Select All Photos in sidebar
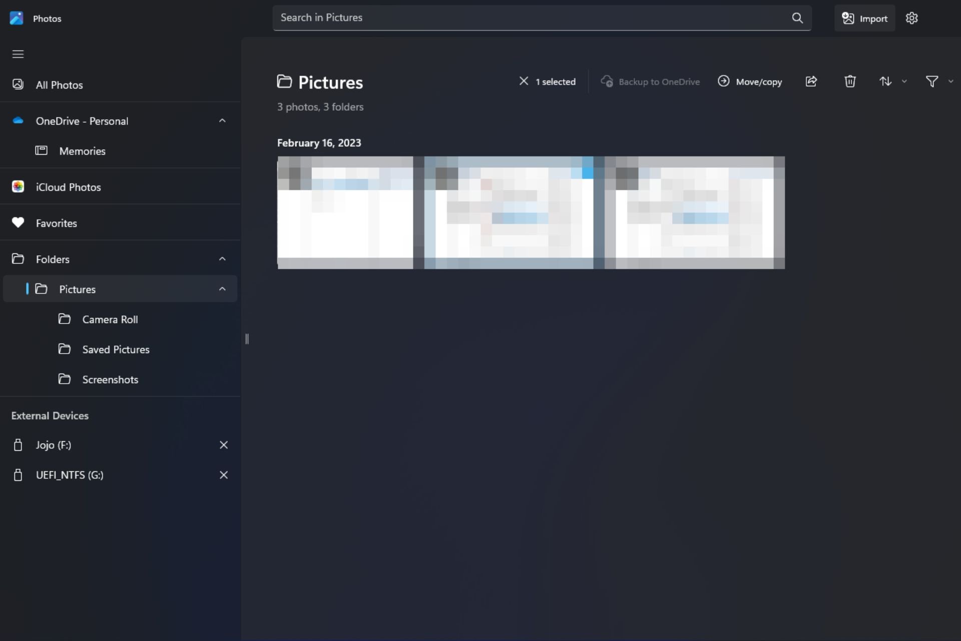 (60, 85)
